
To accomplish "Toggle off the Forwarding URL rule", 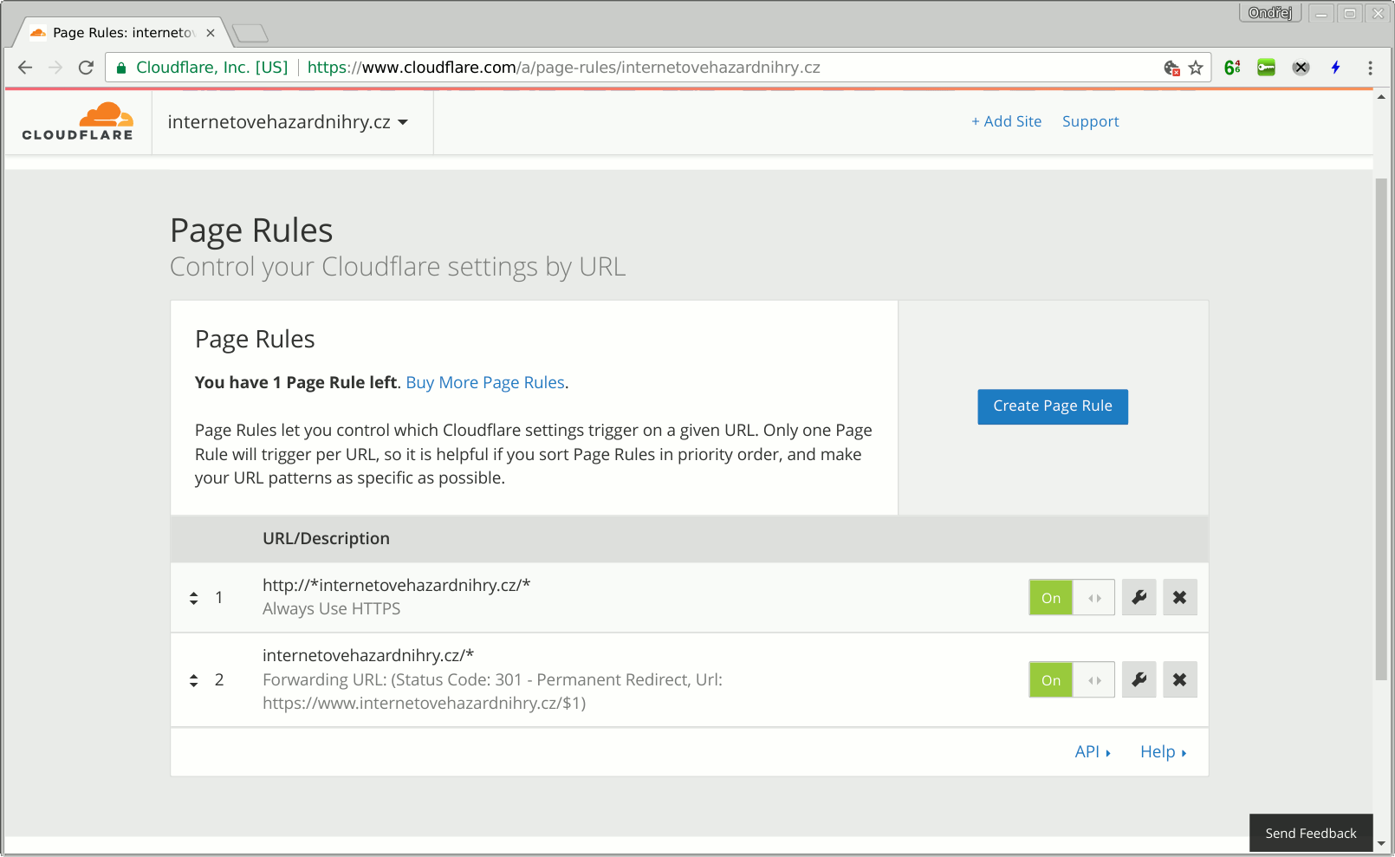I will coord(1071,680).
